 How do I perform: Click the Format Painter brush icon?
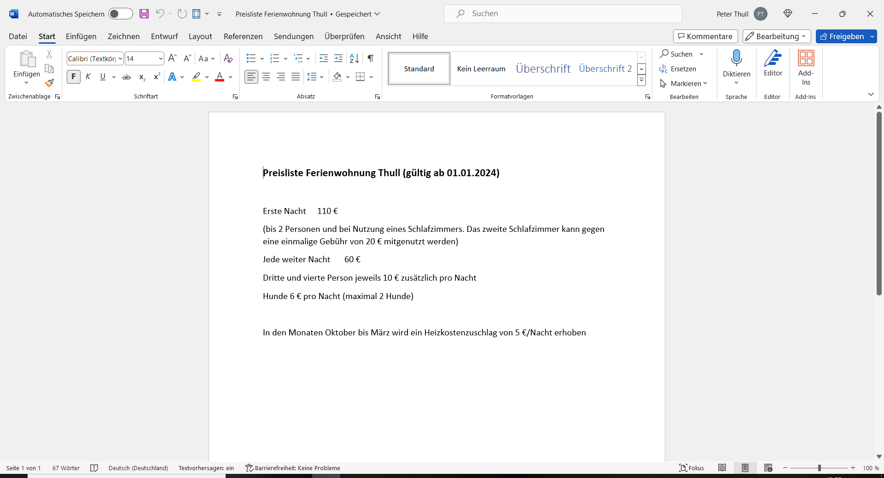click(x=49, y=83)
